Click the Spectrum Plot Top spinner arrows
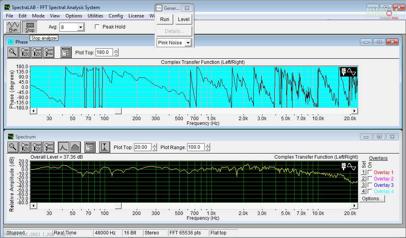Image resolution: width=406 pixels, height=238 pixels. 155,147
